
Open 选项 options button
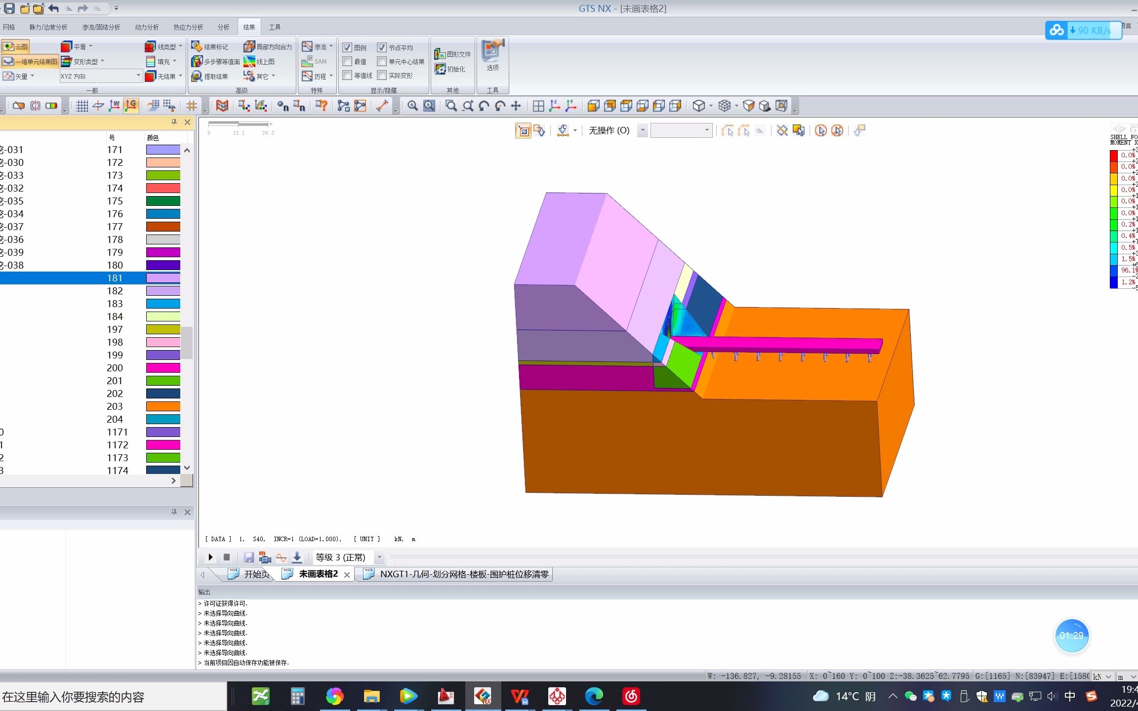coord(492,55)
